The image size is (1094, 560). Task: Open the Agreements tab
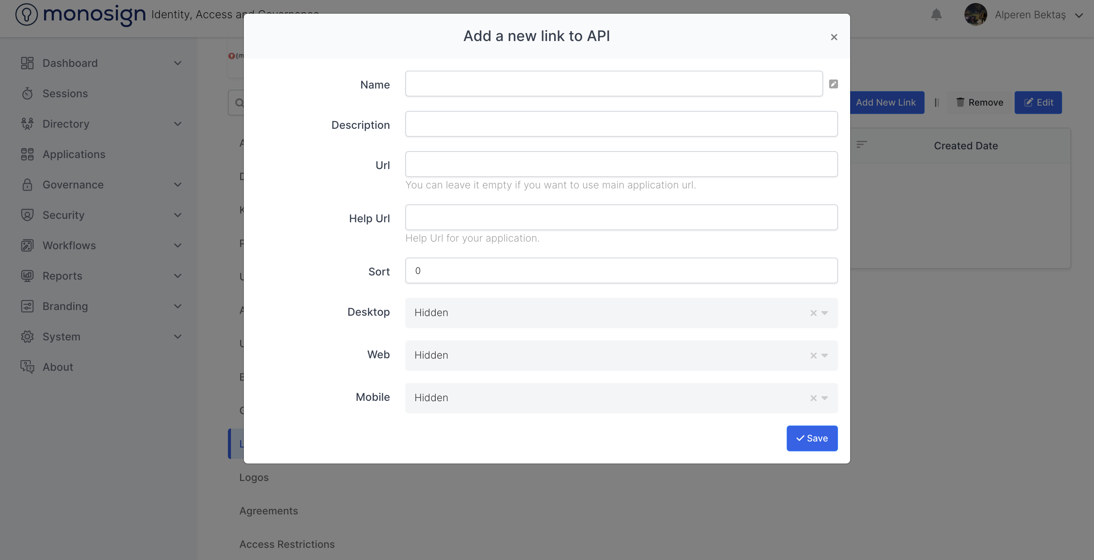269,510
